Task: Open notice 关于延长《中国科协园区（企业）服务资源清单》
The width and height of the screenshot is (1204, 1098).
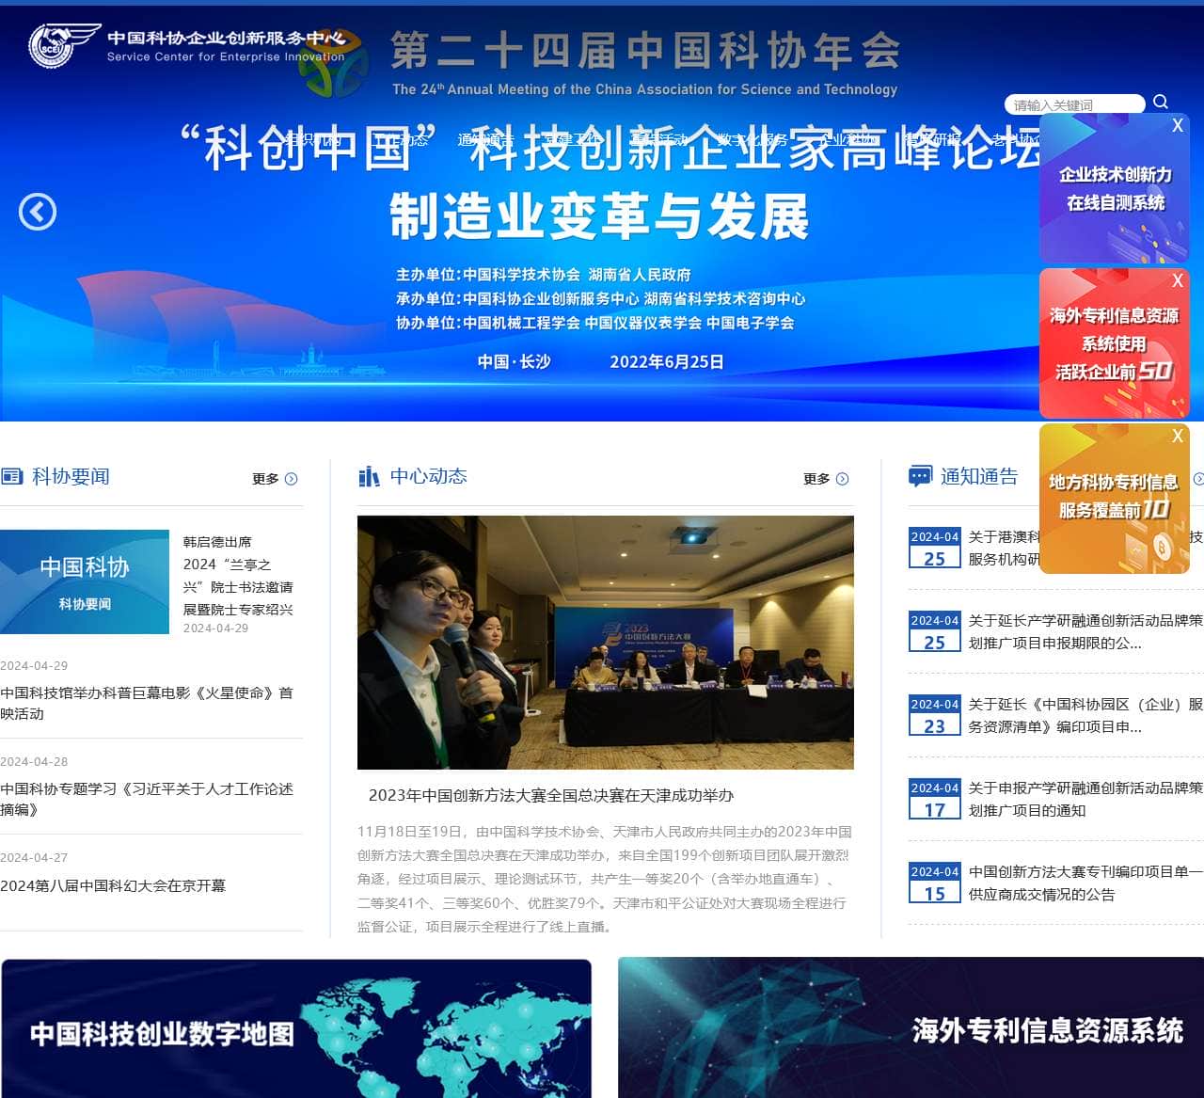Action: [1085, 715]
